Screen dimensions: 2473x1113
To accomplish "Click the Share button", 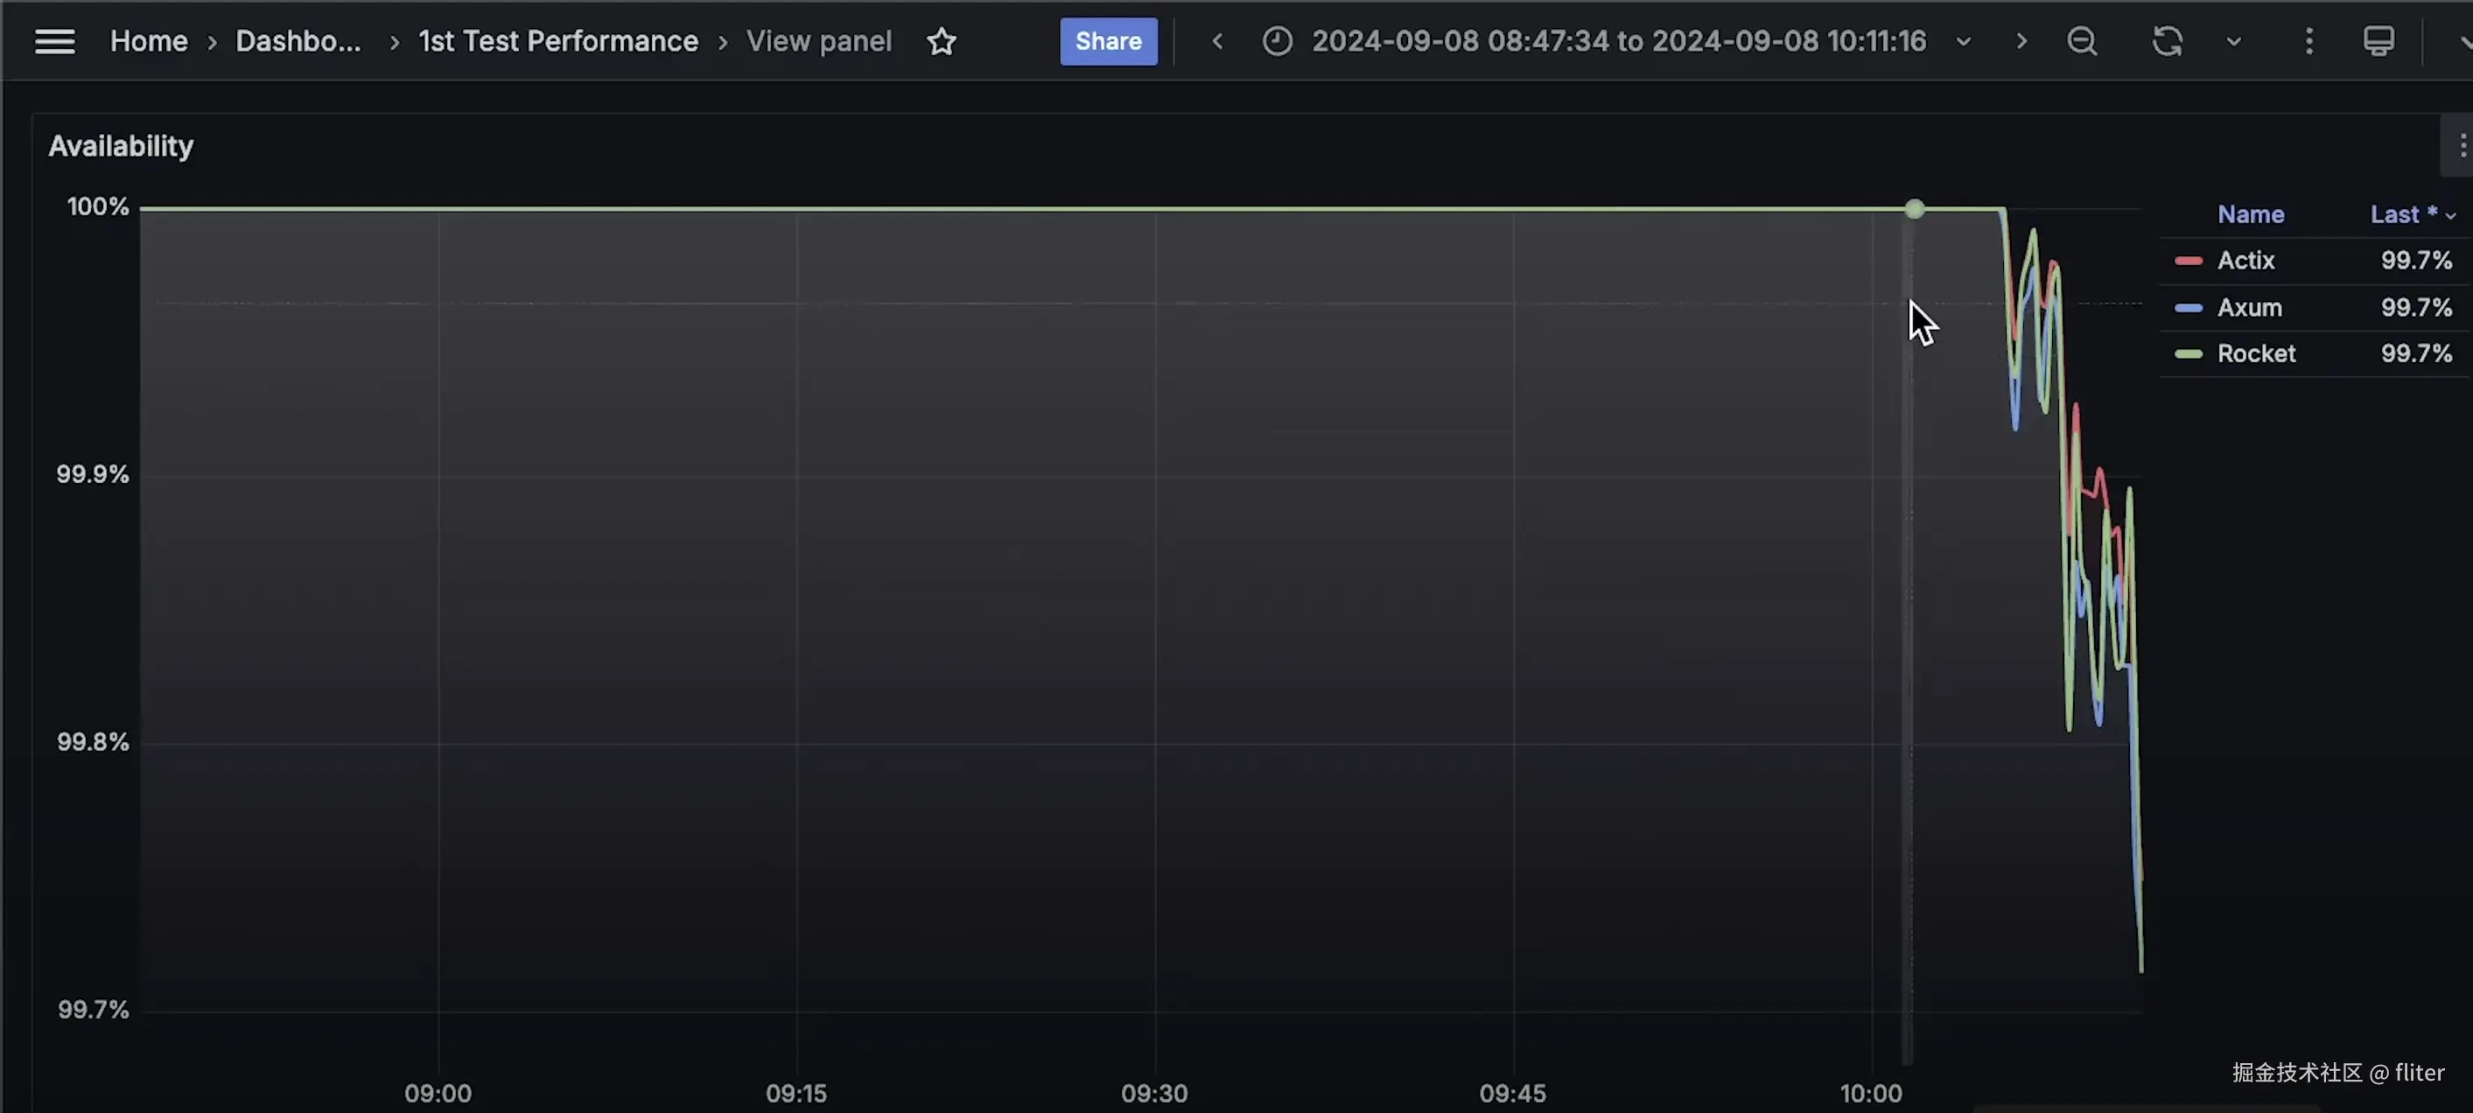I will tap(1108, 41).
